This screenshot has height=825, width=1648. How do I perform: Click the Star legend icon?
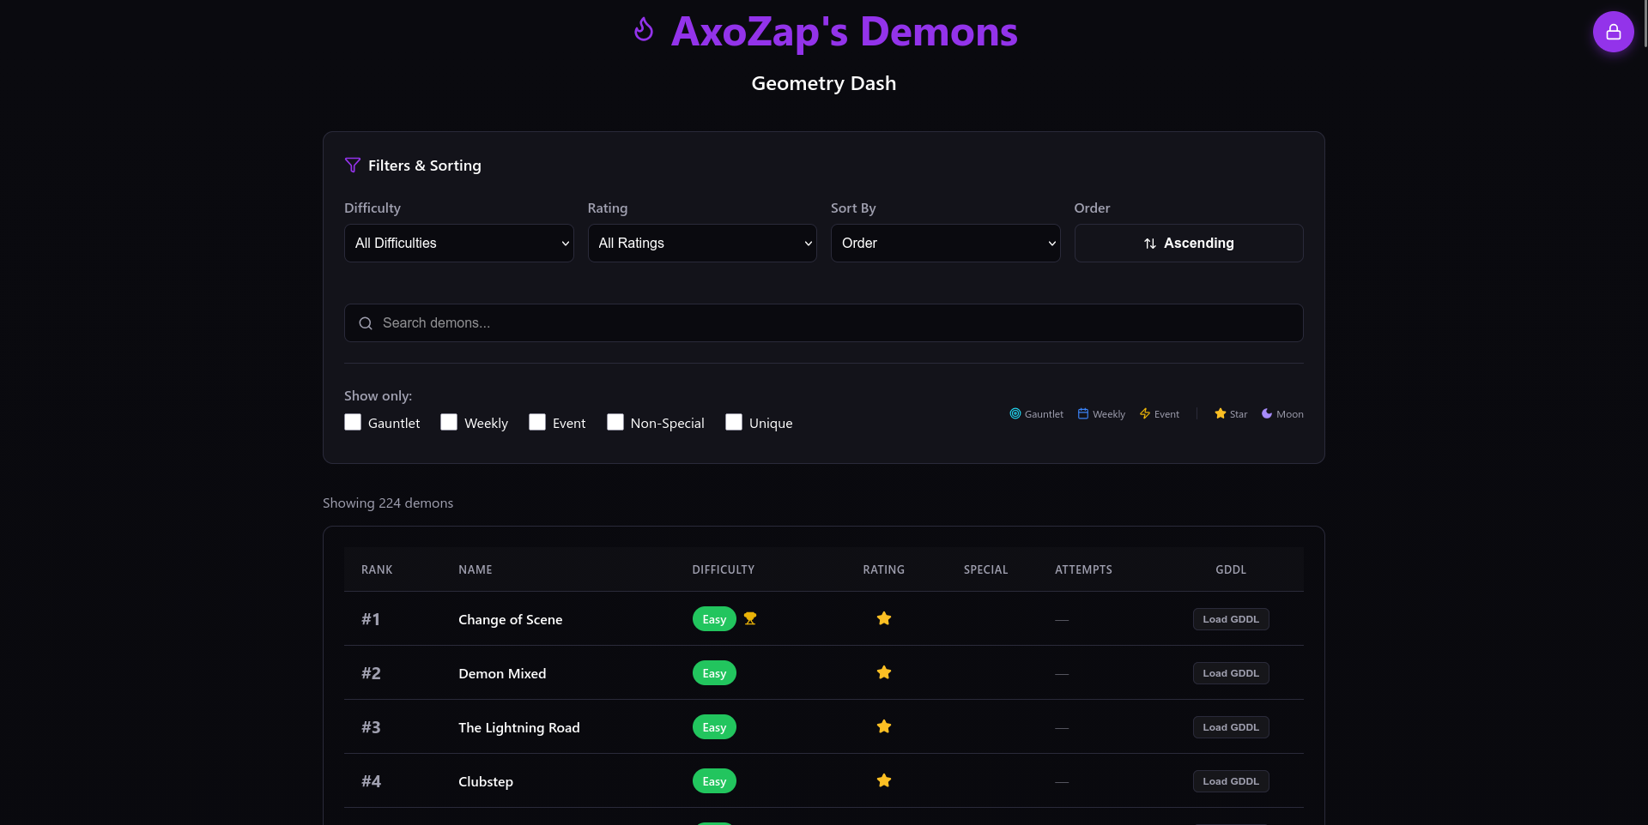[x=1221, y=413]
